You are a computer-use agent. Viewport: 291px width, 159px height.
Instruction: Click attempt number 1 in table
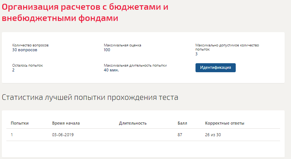coord(12,135)
